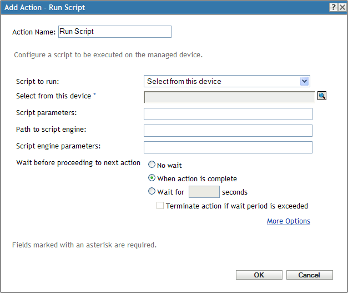348x293 pixels.
Task: Click the Terminate action checkbox label text
Action: point(236,206)
